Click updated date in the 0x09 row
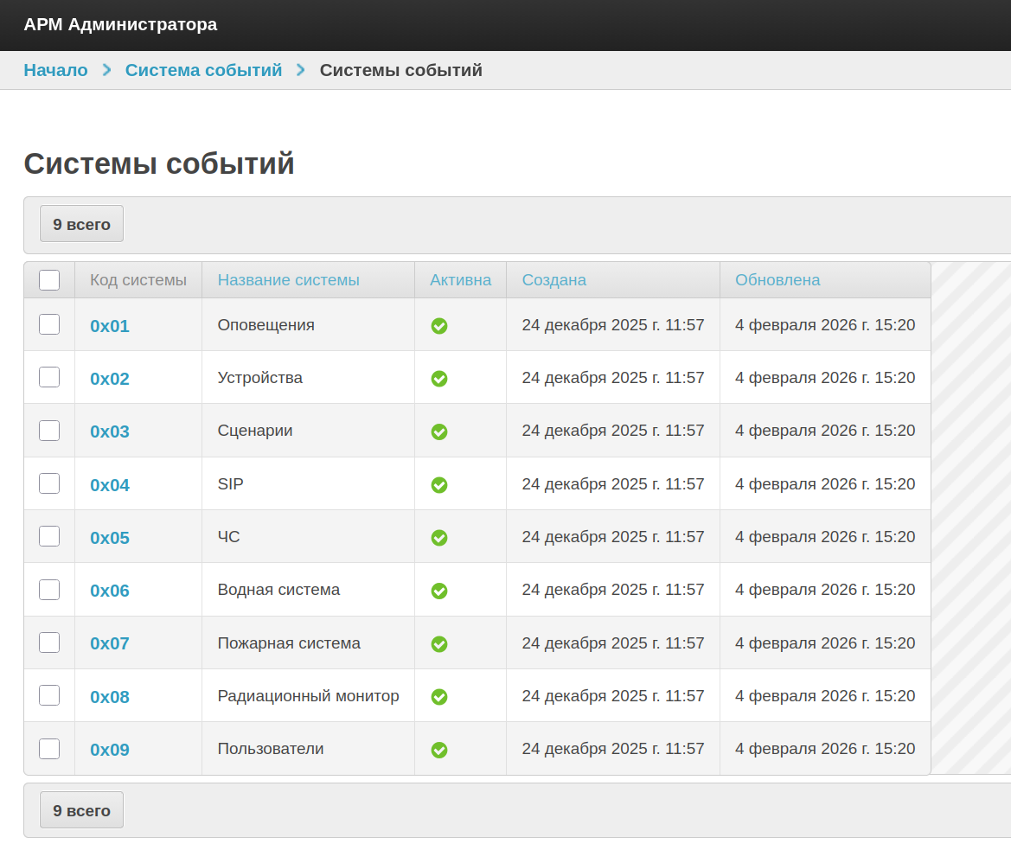 [x=825, y=749]
